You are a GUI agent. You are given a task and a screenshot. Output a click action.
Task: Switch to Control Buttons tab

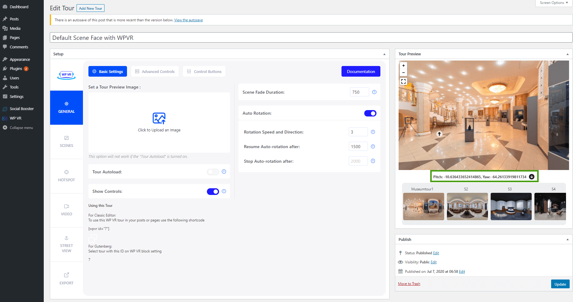204,71
